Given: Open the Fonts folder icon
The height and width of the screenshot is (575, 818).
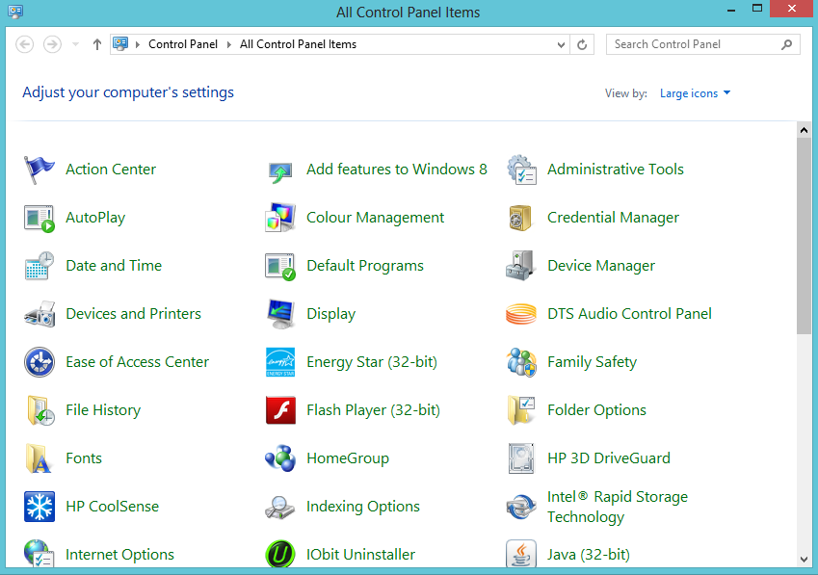Looking at the screenshot, I should click(x=39, y=458).
